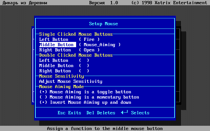Select the single-click Left Button row
Screen dimensions: 210x131
coord(69,39)
